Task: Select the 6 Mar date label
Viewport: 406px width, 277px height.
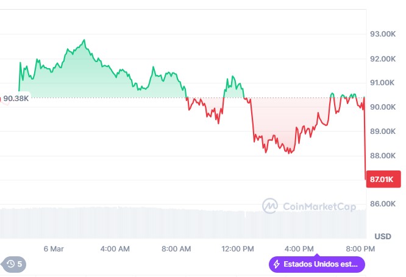Action: tap(54, 248)
